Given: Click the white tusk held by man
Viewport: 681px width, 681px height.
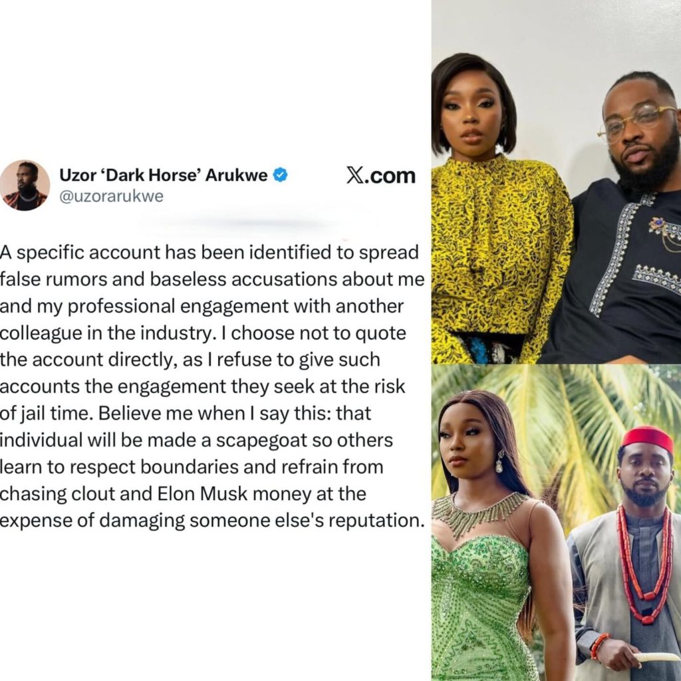Looking at the screenshot, I should (x=656, y=657).
